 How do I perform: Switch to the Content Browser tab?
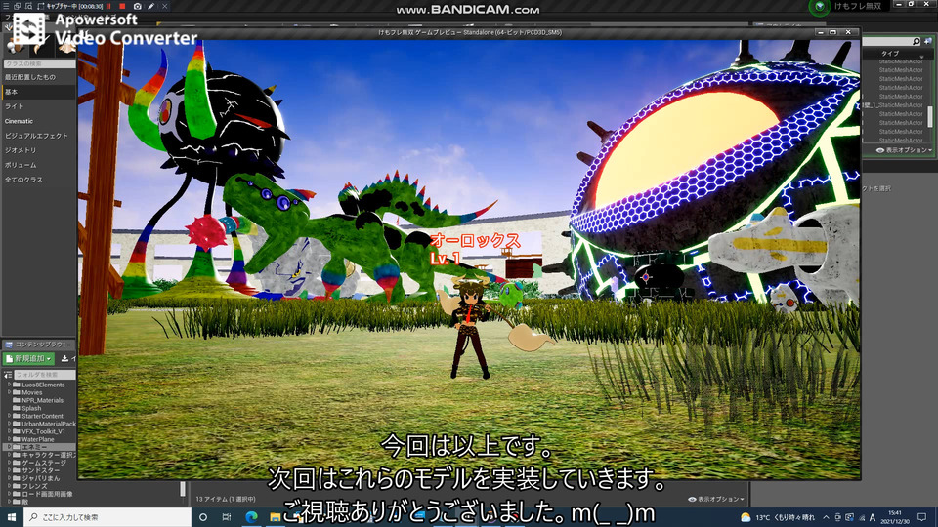click(x=37, y=345)
